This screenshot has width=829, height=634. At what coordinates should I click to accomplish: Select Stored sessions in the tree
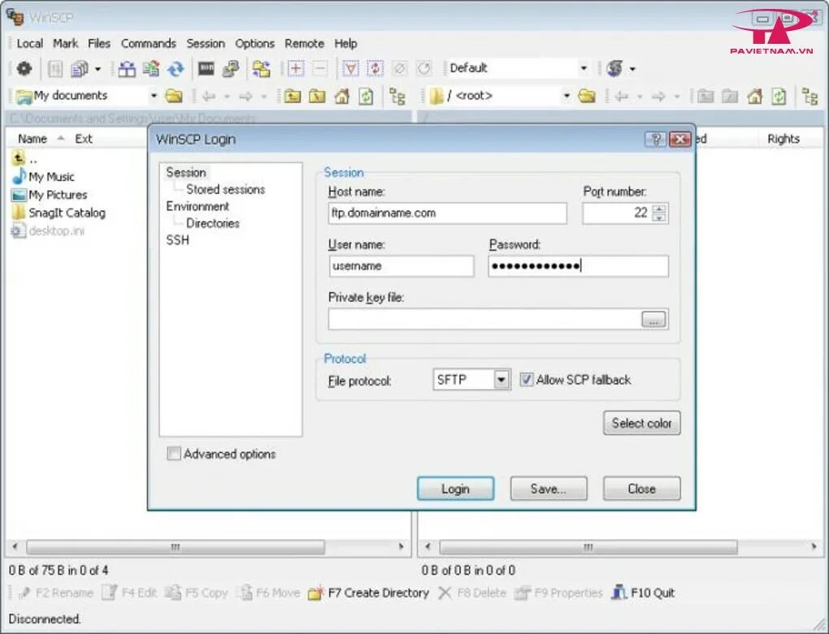coord(225,189)
